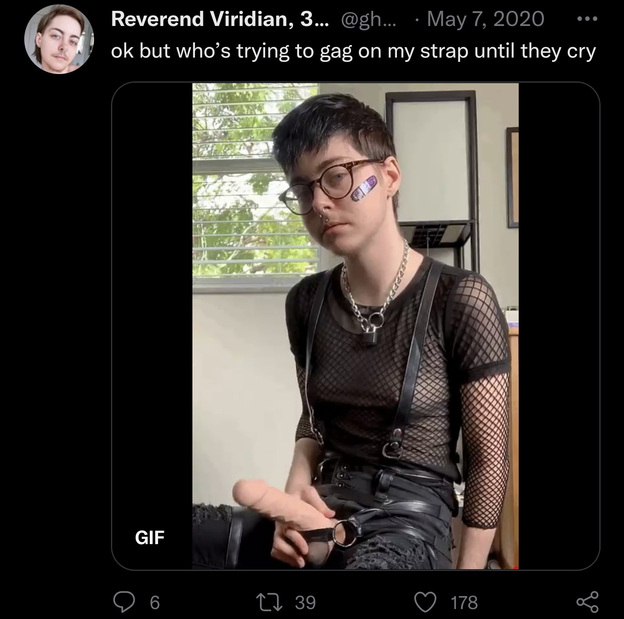Open the May 7, 2020 timestamp link
The height and width of the screenshot is (619, 624).
(x=485, y=19)
